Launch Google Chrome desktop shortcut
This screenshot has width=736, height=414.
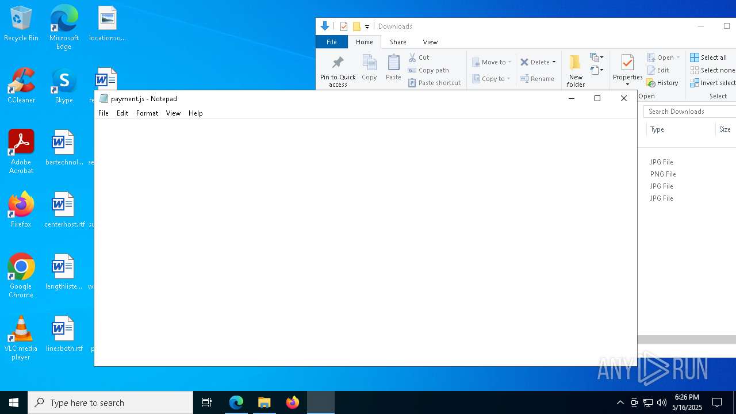coord(21,276)
